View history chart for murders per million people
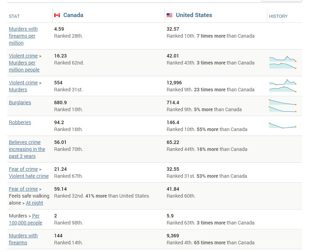 (x=283, y=63)
